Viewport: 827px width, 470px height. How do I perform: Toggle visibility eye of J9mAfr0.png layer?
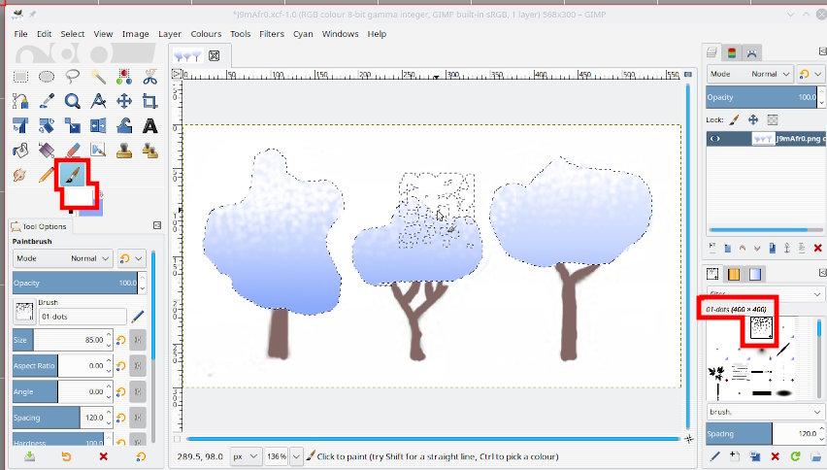click(x=717, y=139)
